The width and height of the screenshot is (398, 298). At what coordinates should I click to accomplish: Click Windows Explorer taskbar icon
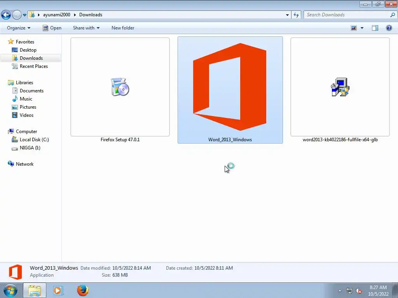(x=35, y=290)
